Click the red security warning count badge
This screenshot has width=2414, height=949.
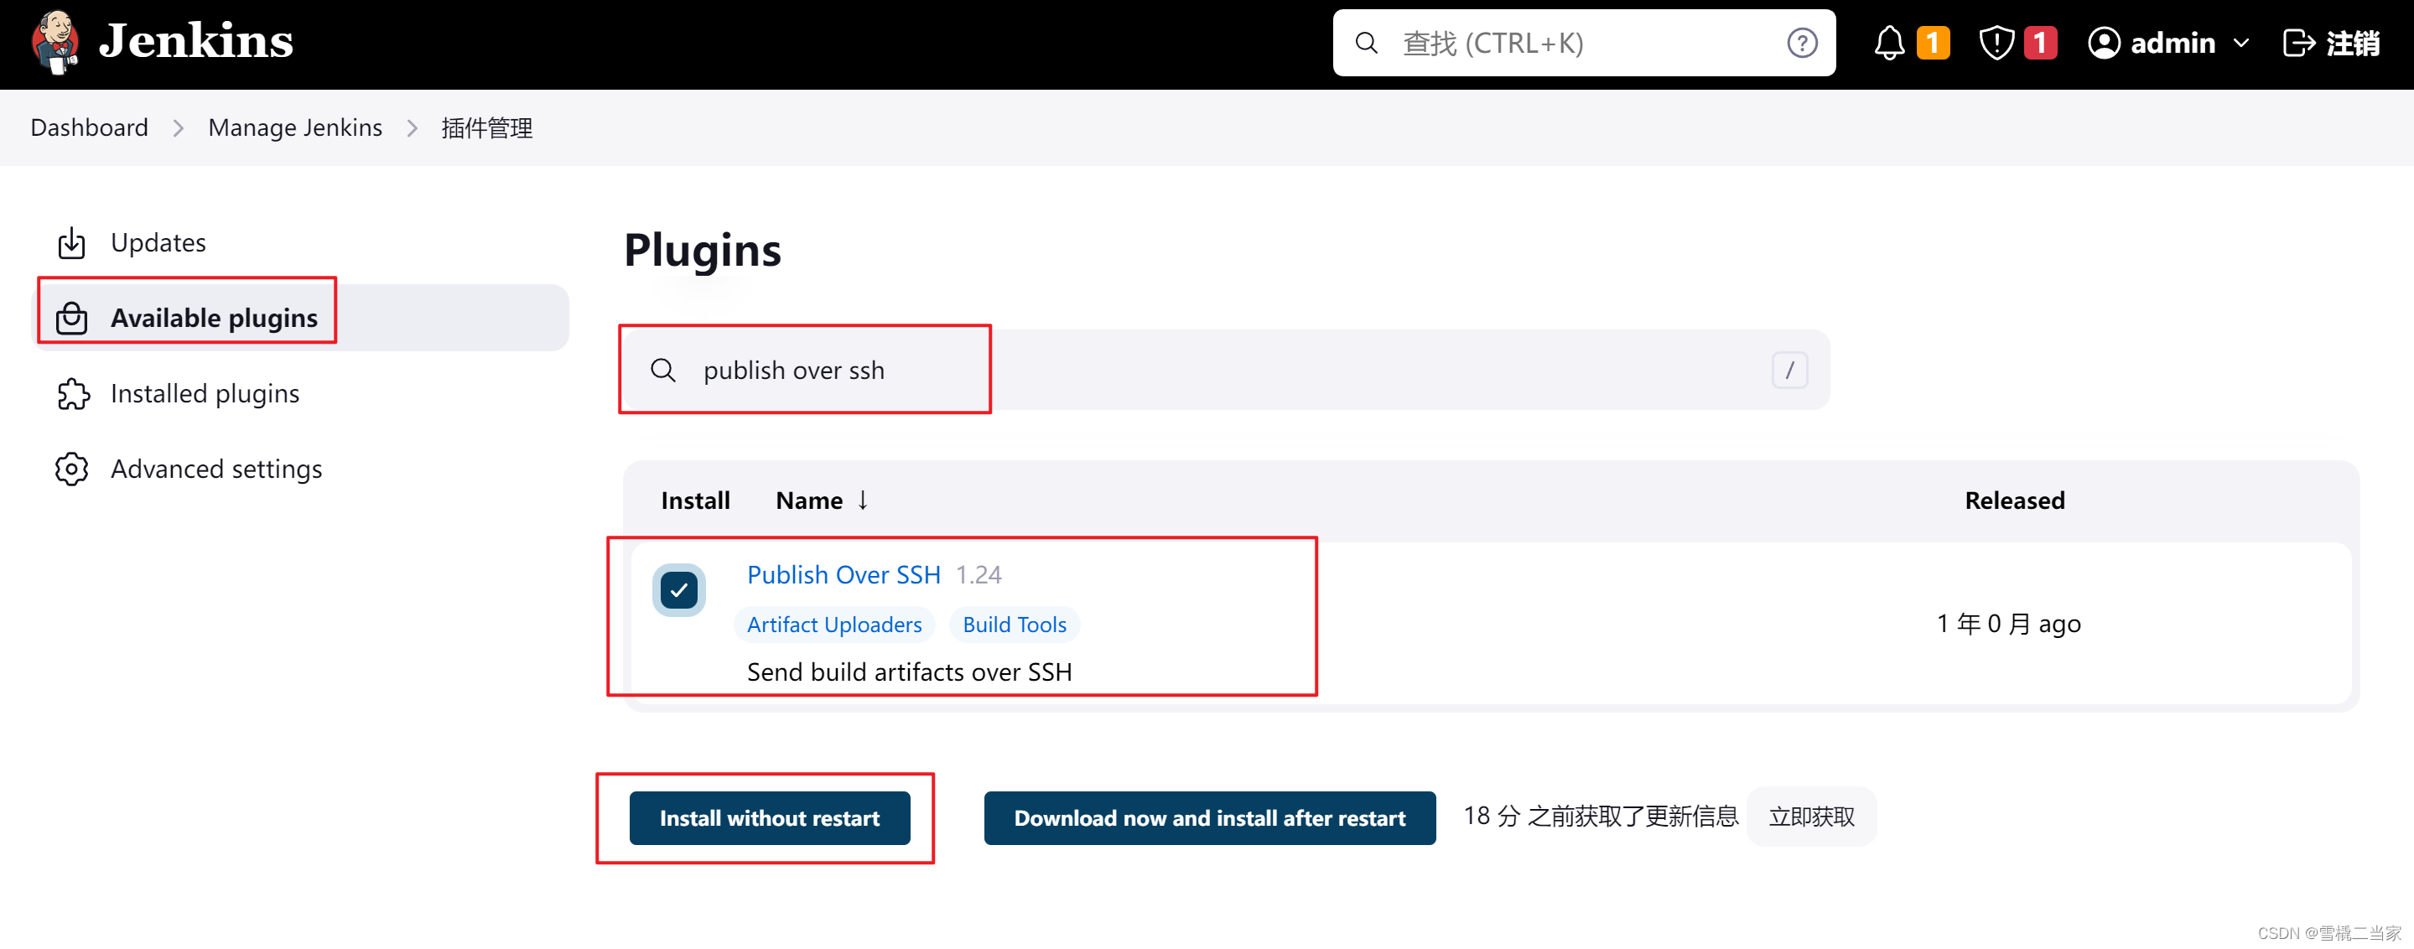coord(2040,43)
